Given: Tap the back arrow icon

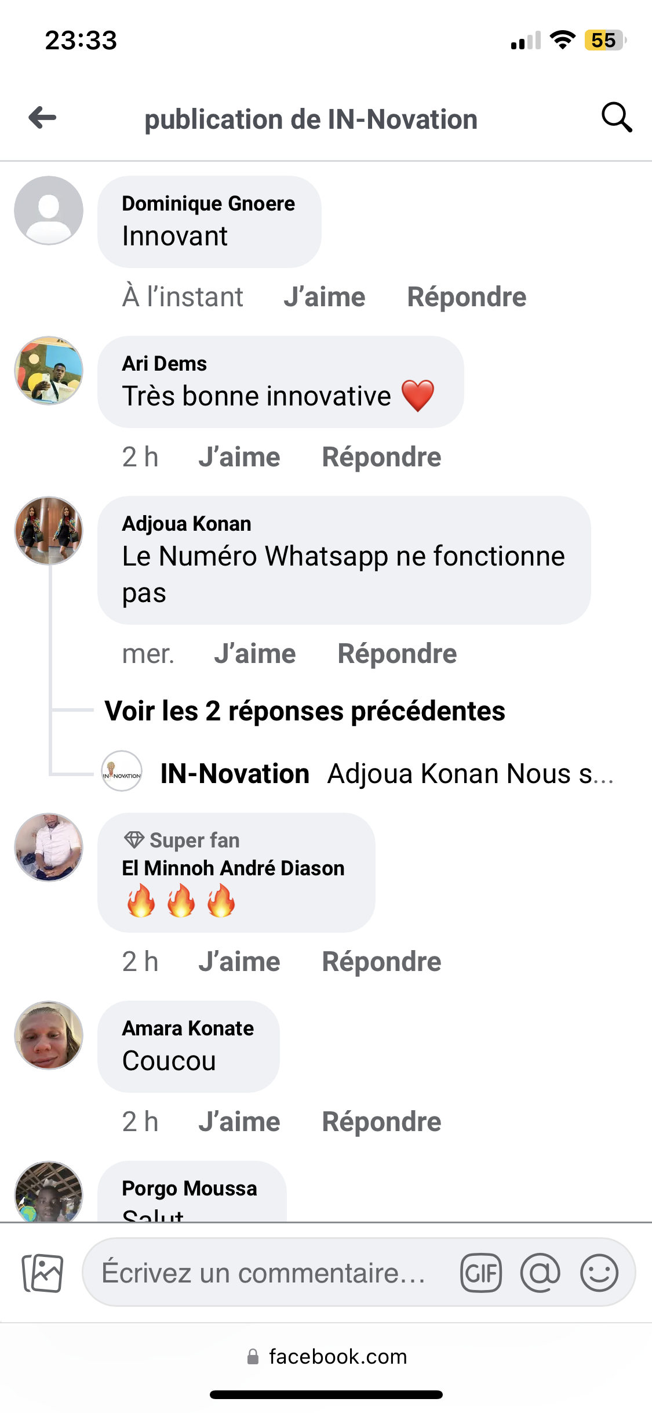Looking at the screenshot, I should click(43, 118).
